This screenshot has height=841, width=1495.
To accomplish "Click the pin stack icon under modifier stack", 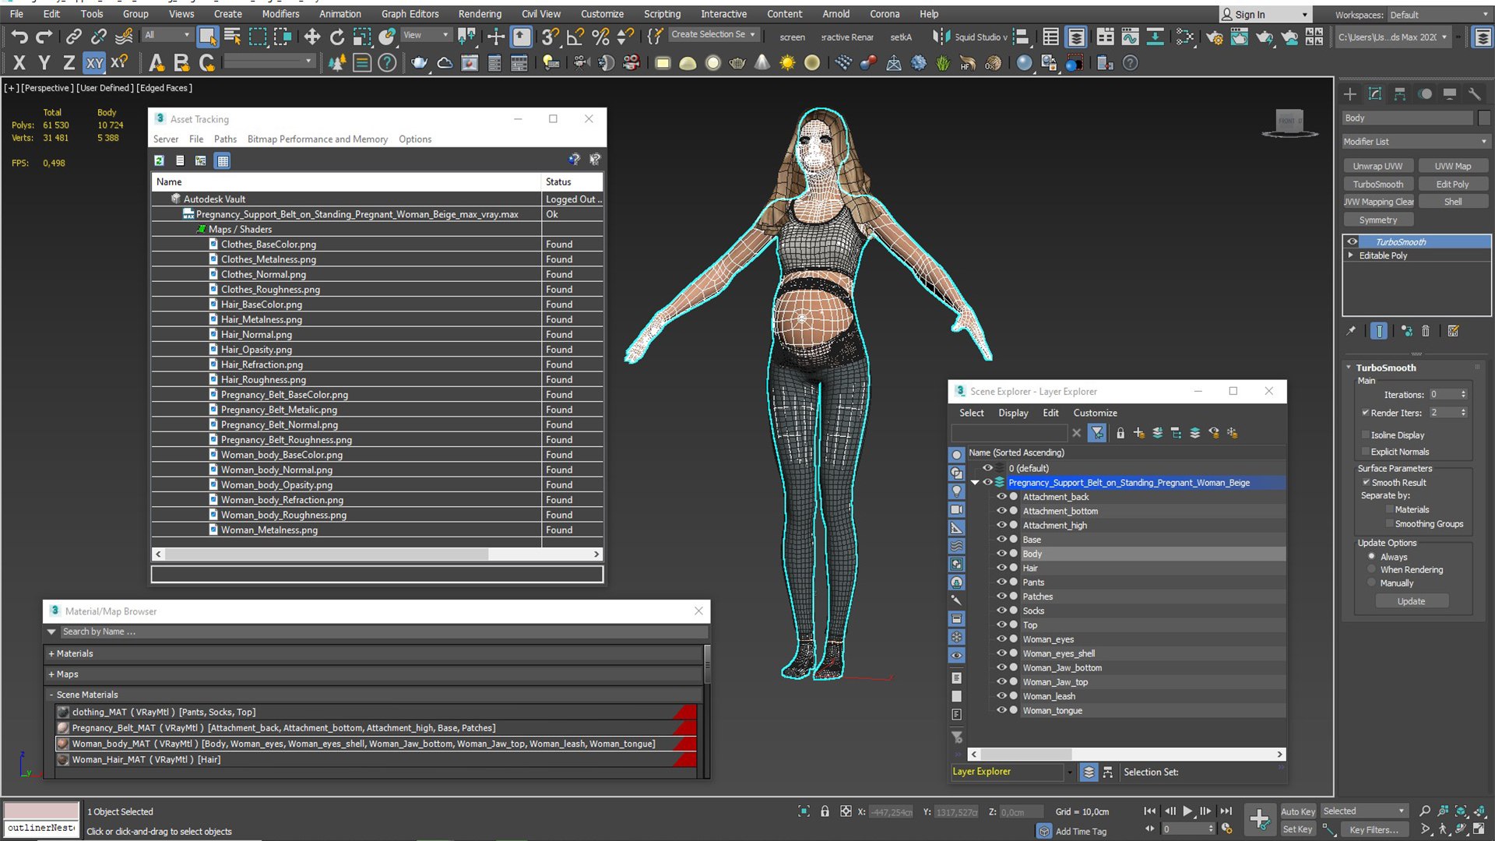I will [1351, 331].
